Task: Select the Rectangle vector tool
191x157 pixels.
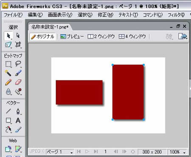Action: pyautogui.click(x=8, y=120)
